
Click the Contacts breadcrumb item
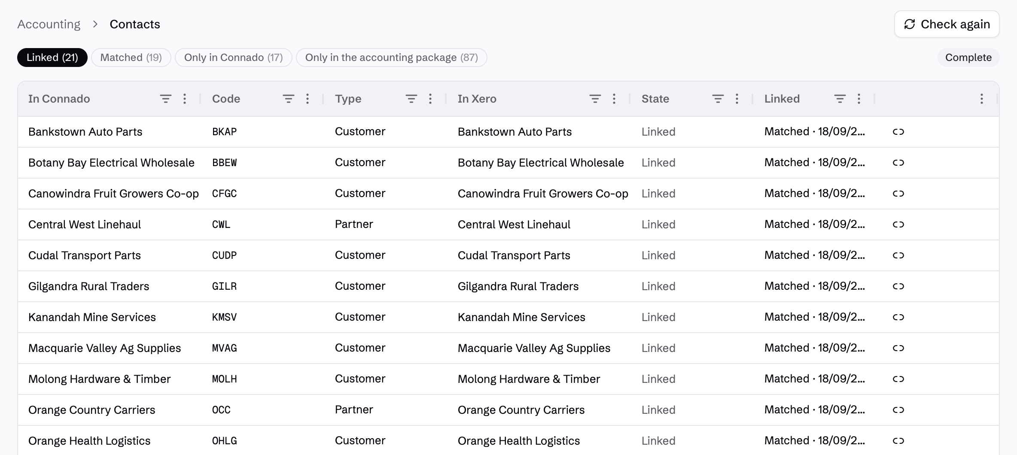pos(135,24)
